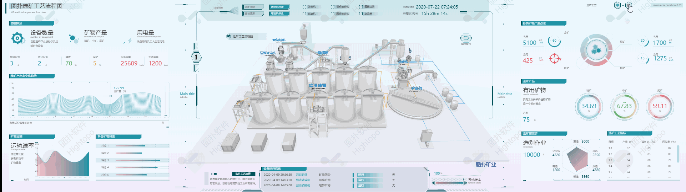Click the 矿物运输 section header
Screen dimensions: 686x192
[32, 137]
